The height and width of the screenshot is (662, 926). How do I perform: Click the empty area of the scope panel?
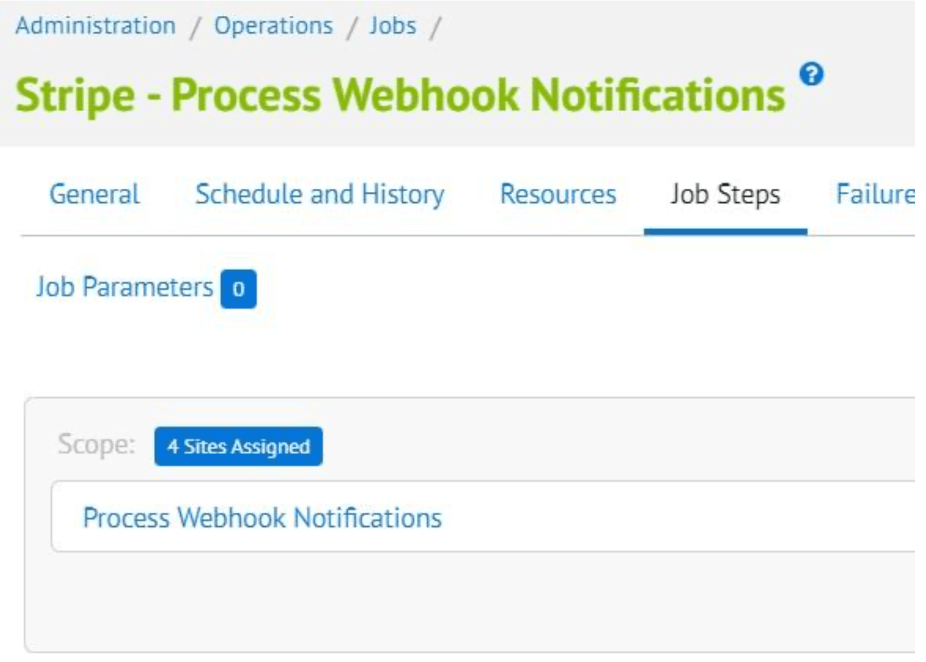click(x=468, y=602)
